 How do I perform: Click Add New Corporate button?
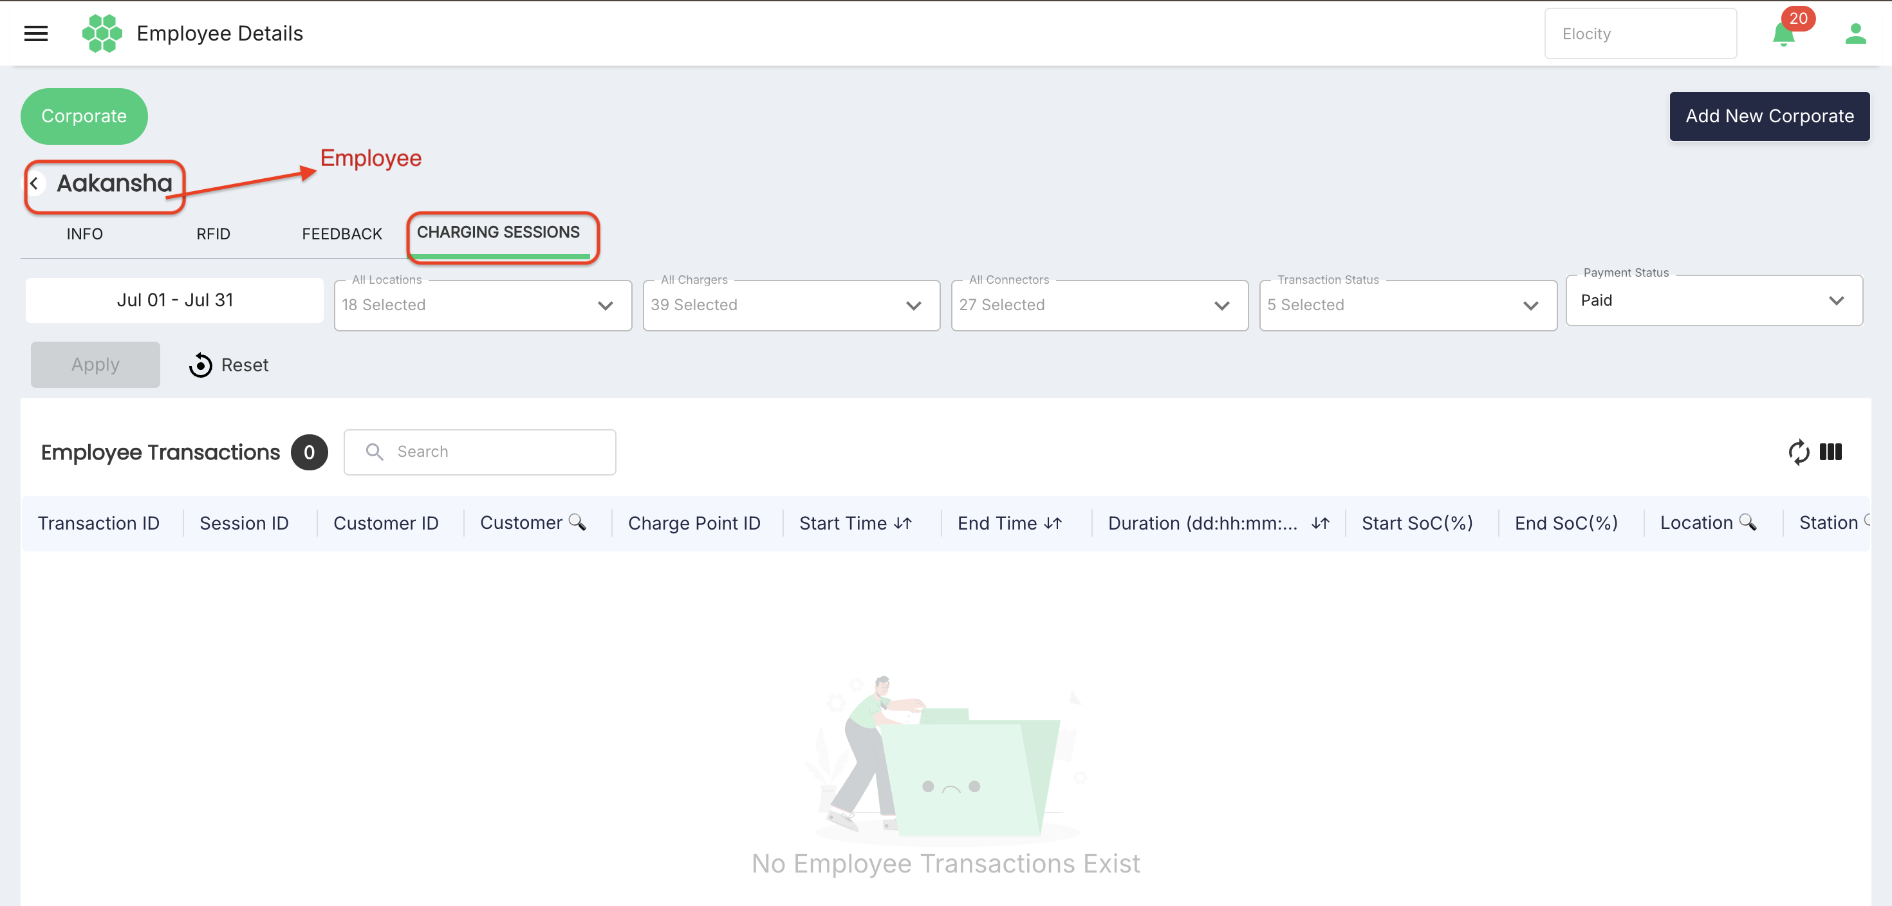point(1769,116)
